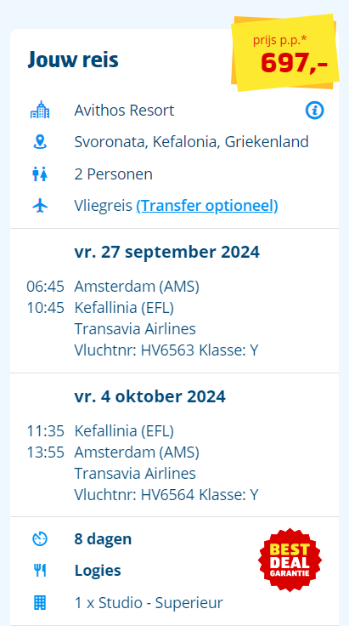This screenshot has height=626, width=349.
Task: Click the 1 x Studio - Superieur text
Action: pos(149,602)
